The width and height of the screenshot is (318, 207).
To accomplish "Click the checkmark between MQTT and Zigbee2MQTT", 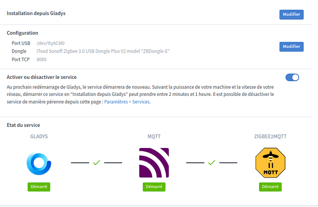I will (x=212, y=162).
